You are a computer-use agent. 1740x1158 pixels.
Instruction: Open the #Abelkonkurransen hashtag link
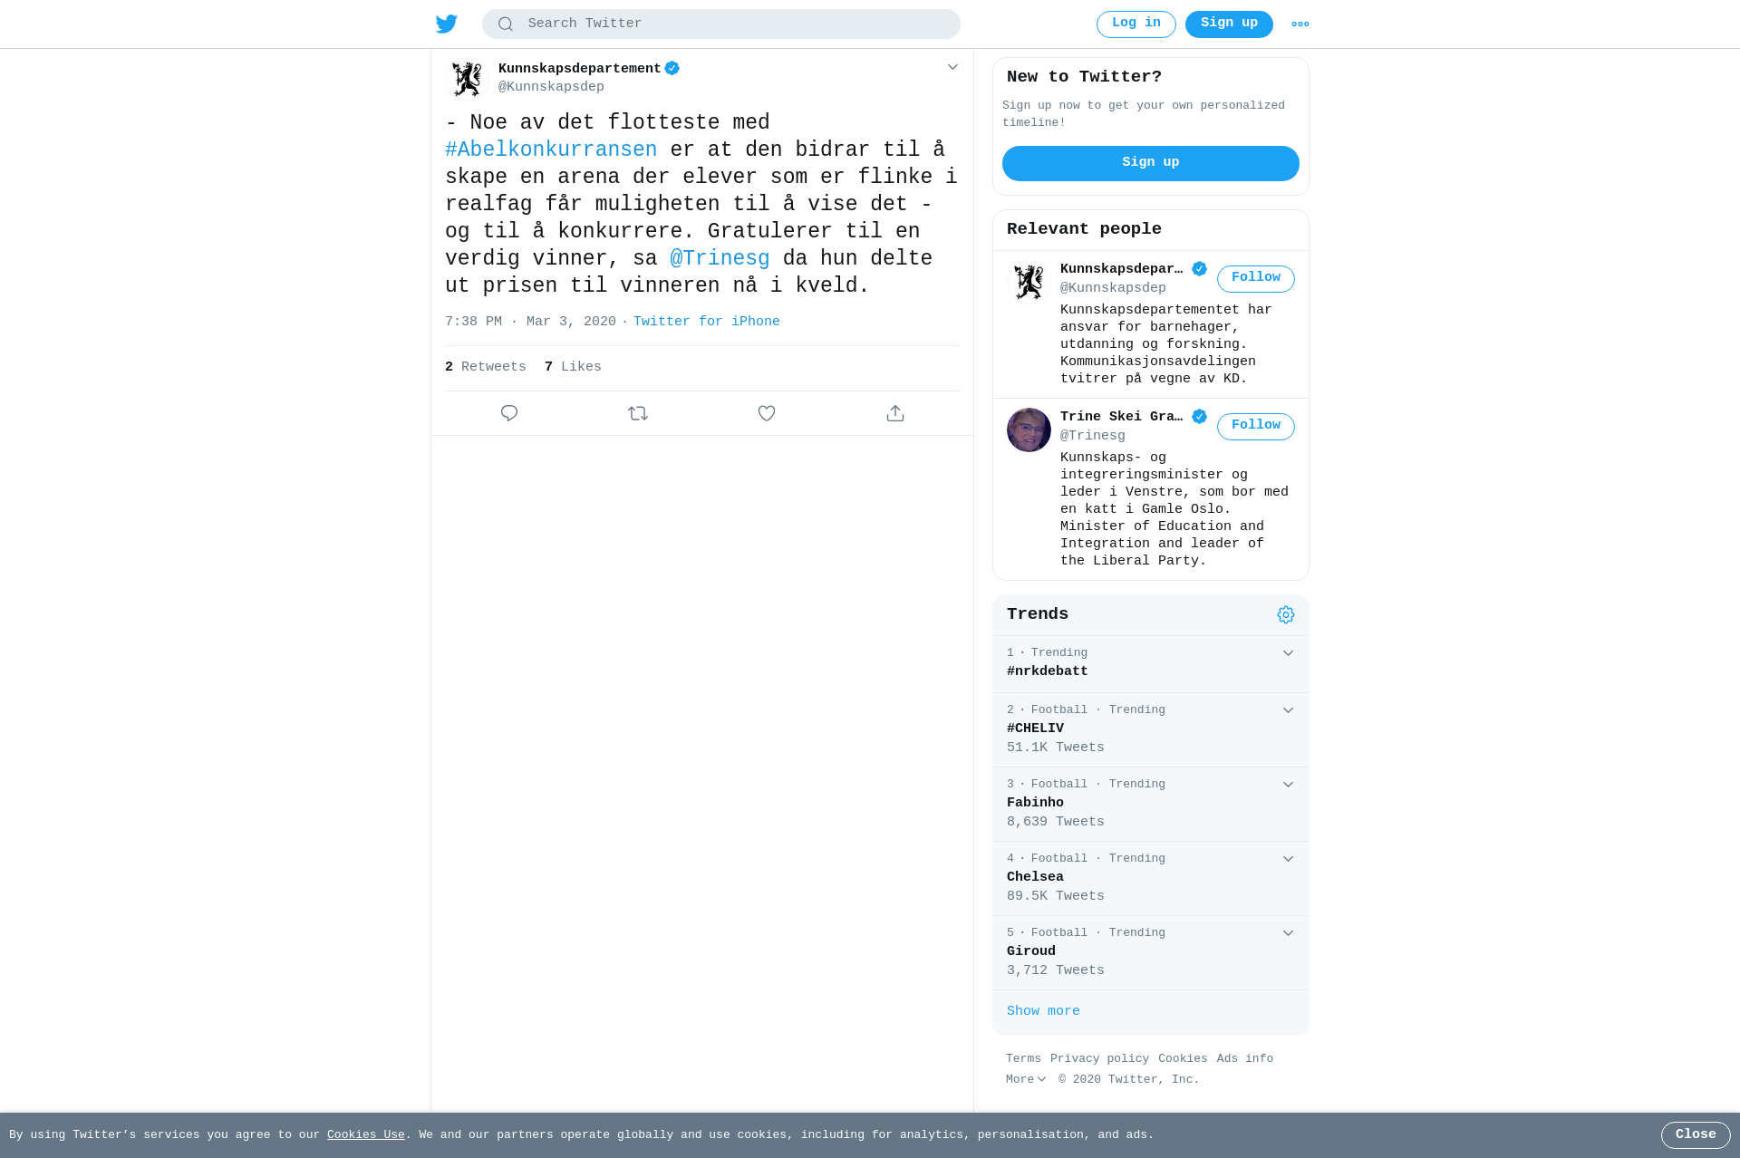pos(551,150)
